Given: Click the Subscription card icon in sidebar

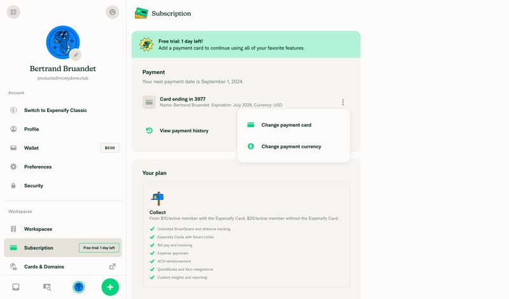Looking at the screenshot, I should coord(13,247).
